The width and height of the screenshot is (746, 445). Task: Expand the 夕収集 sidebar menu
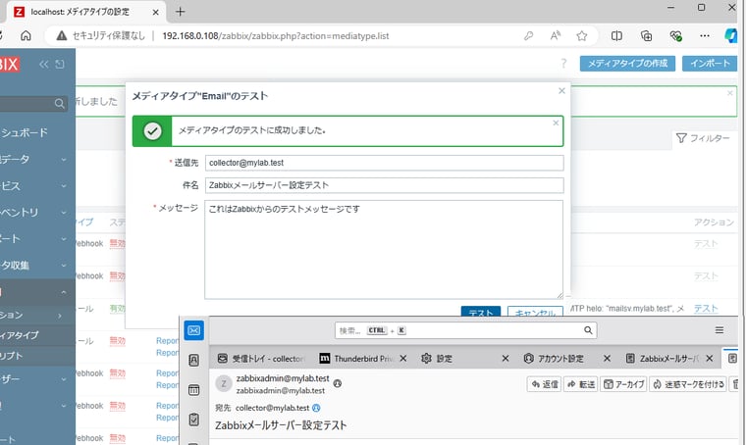64,266
